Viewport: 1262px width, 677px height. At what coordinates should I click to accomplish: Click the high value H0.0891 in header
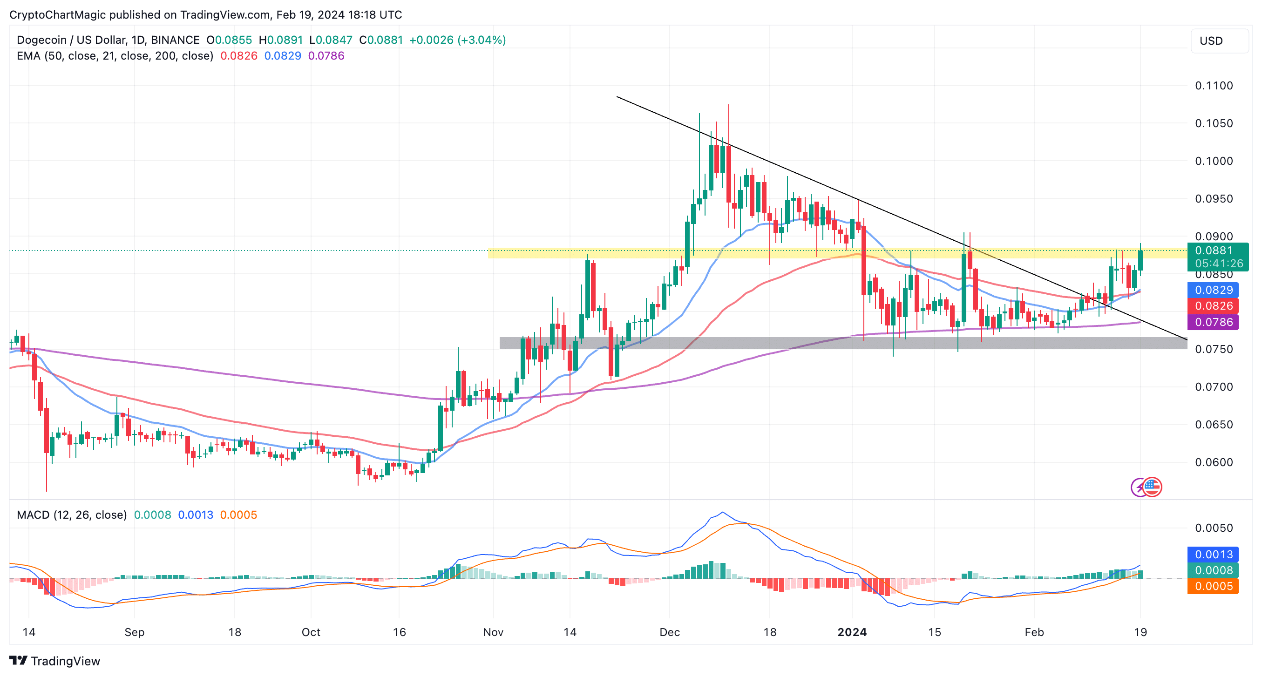pos(281,40)
